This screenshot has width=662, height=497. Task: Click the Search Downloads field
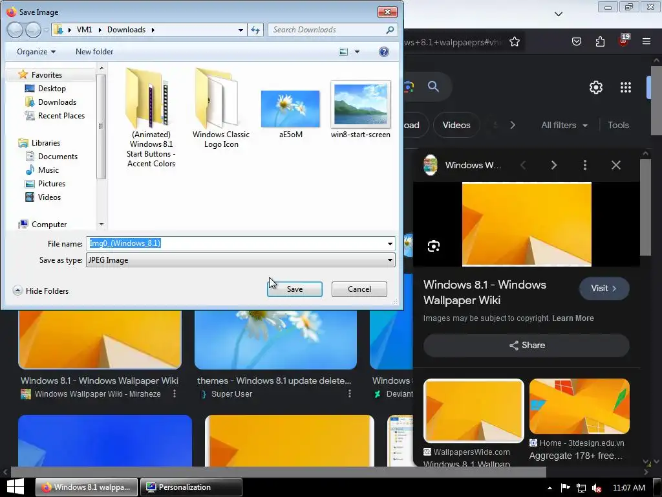tap(332, 30)
